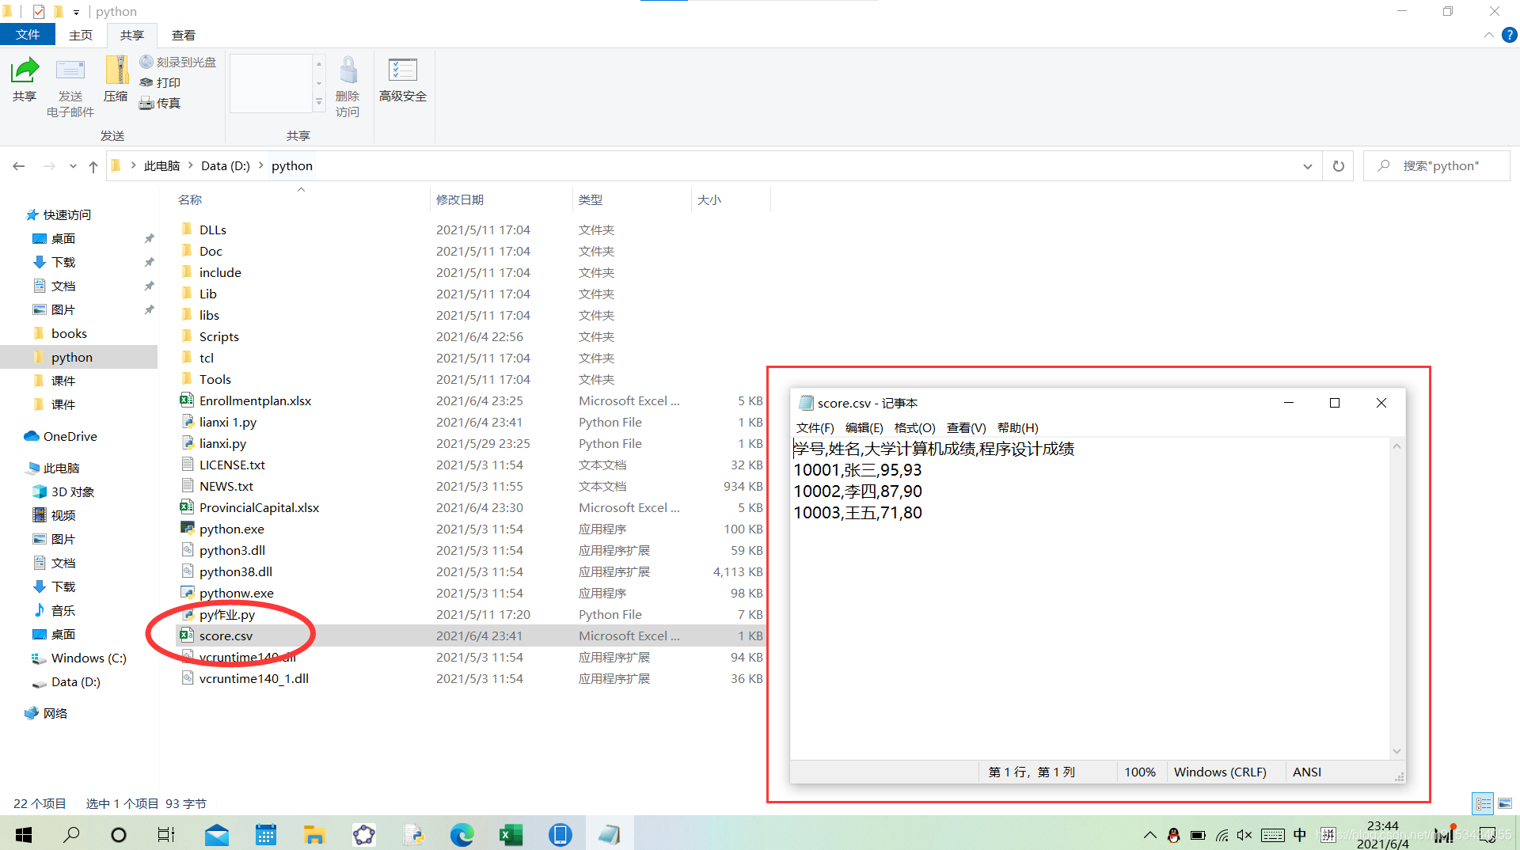The width and height of the screenshot is (1520, 850).
Task: Open recent locations dropdown arrow
Action: pos(73,166)
